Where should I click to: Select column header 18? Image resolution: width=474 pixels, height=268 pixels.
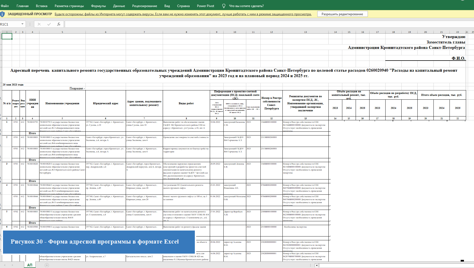(393, 32)
